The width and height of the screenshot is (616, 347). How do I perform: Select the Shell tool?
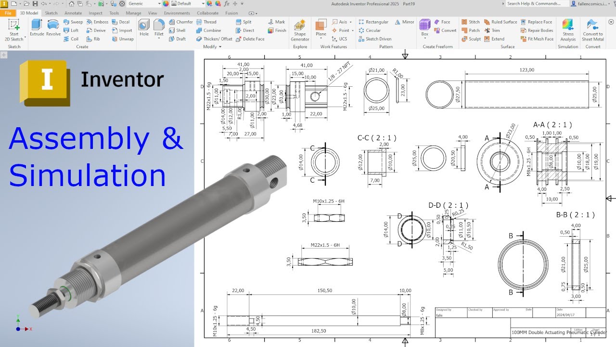pyautogui.click(x=177, y=30)
